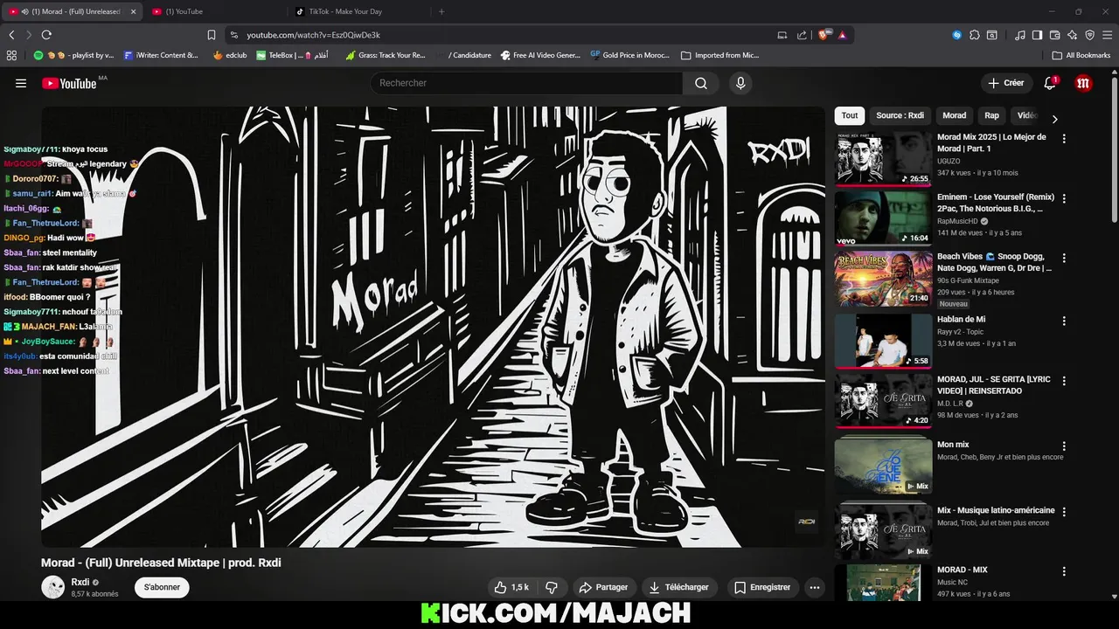Viewport: 1119px width, 629px height.
Task: Click the address bar URL
Action: click(313, 35)
